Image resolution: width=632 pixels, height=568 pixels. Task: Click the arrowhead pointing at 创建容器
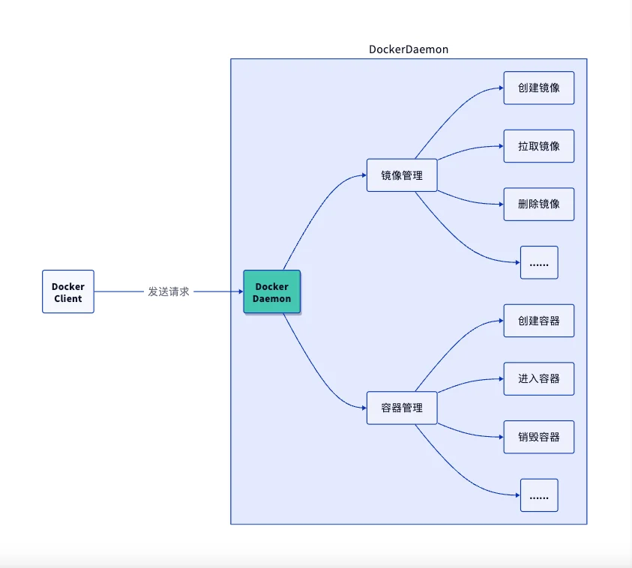[500, 321]
